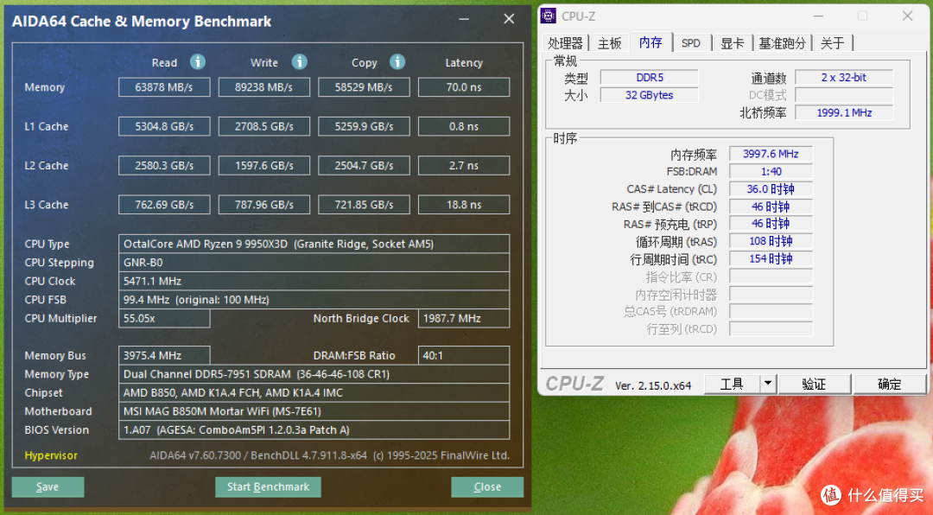Screen dimensions: 933x515
Task: Open the Copy column info icon
Action: point(397,62)
